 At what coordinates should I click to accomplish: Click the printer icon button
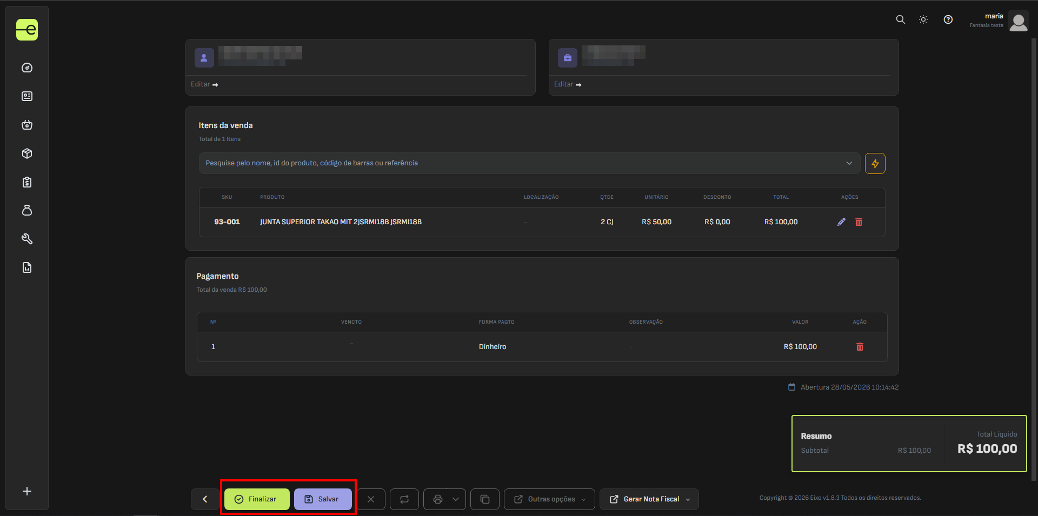coord(438,499)
